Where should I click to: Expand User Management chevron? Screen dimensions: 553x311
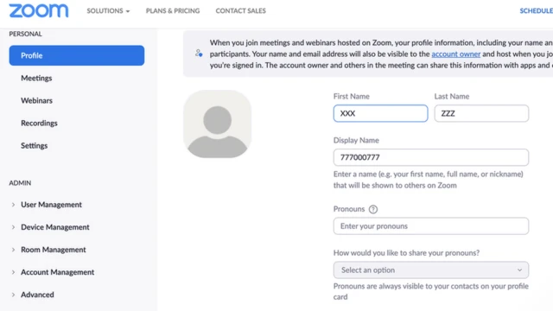click(x=14, y=205)
